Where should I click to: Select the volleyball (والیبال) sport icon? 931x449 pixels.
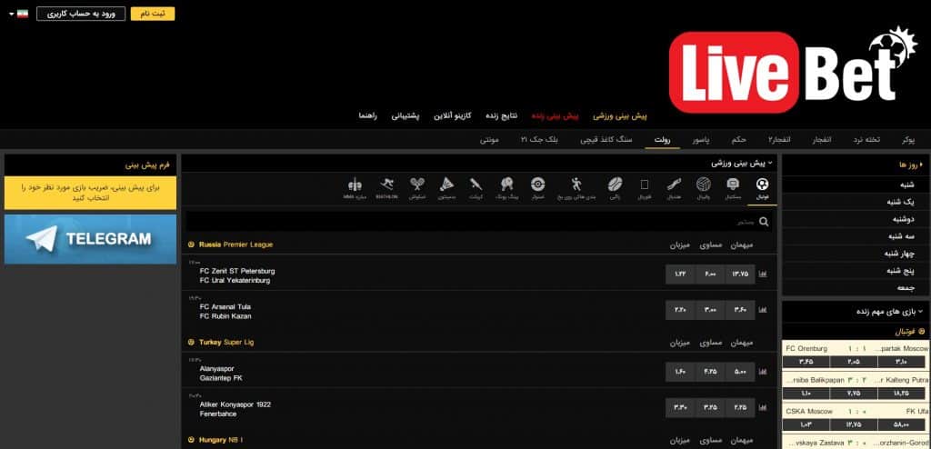click(x=704, y=185)
